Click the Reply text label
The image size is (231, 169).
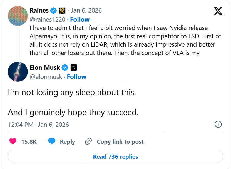pyautogui.click(x=68, y=141)
